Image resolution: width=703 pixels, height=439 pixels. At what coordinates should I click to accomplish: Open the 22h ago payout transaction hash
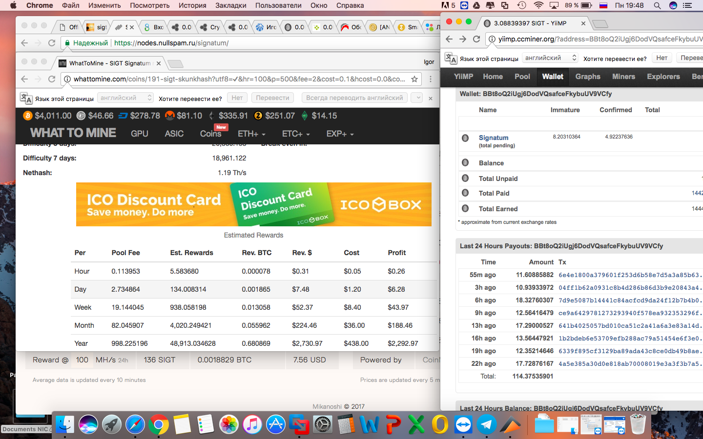pyautogui.click(x=630, y=364)
